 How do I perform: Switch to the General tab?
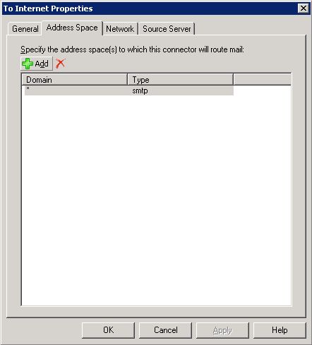(25, 29)
